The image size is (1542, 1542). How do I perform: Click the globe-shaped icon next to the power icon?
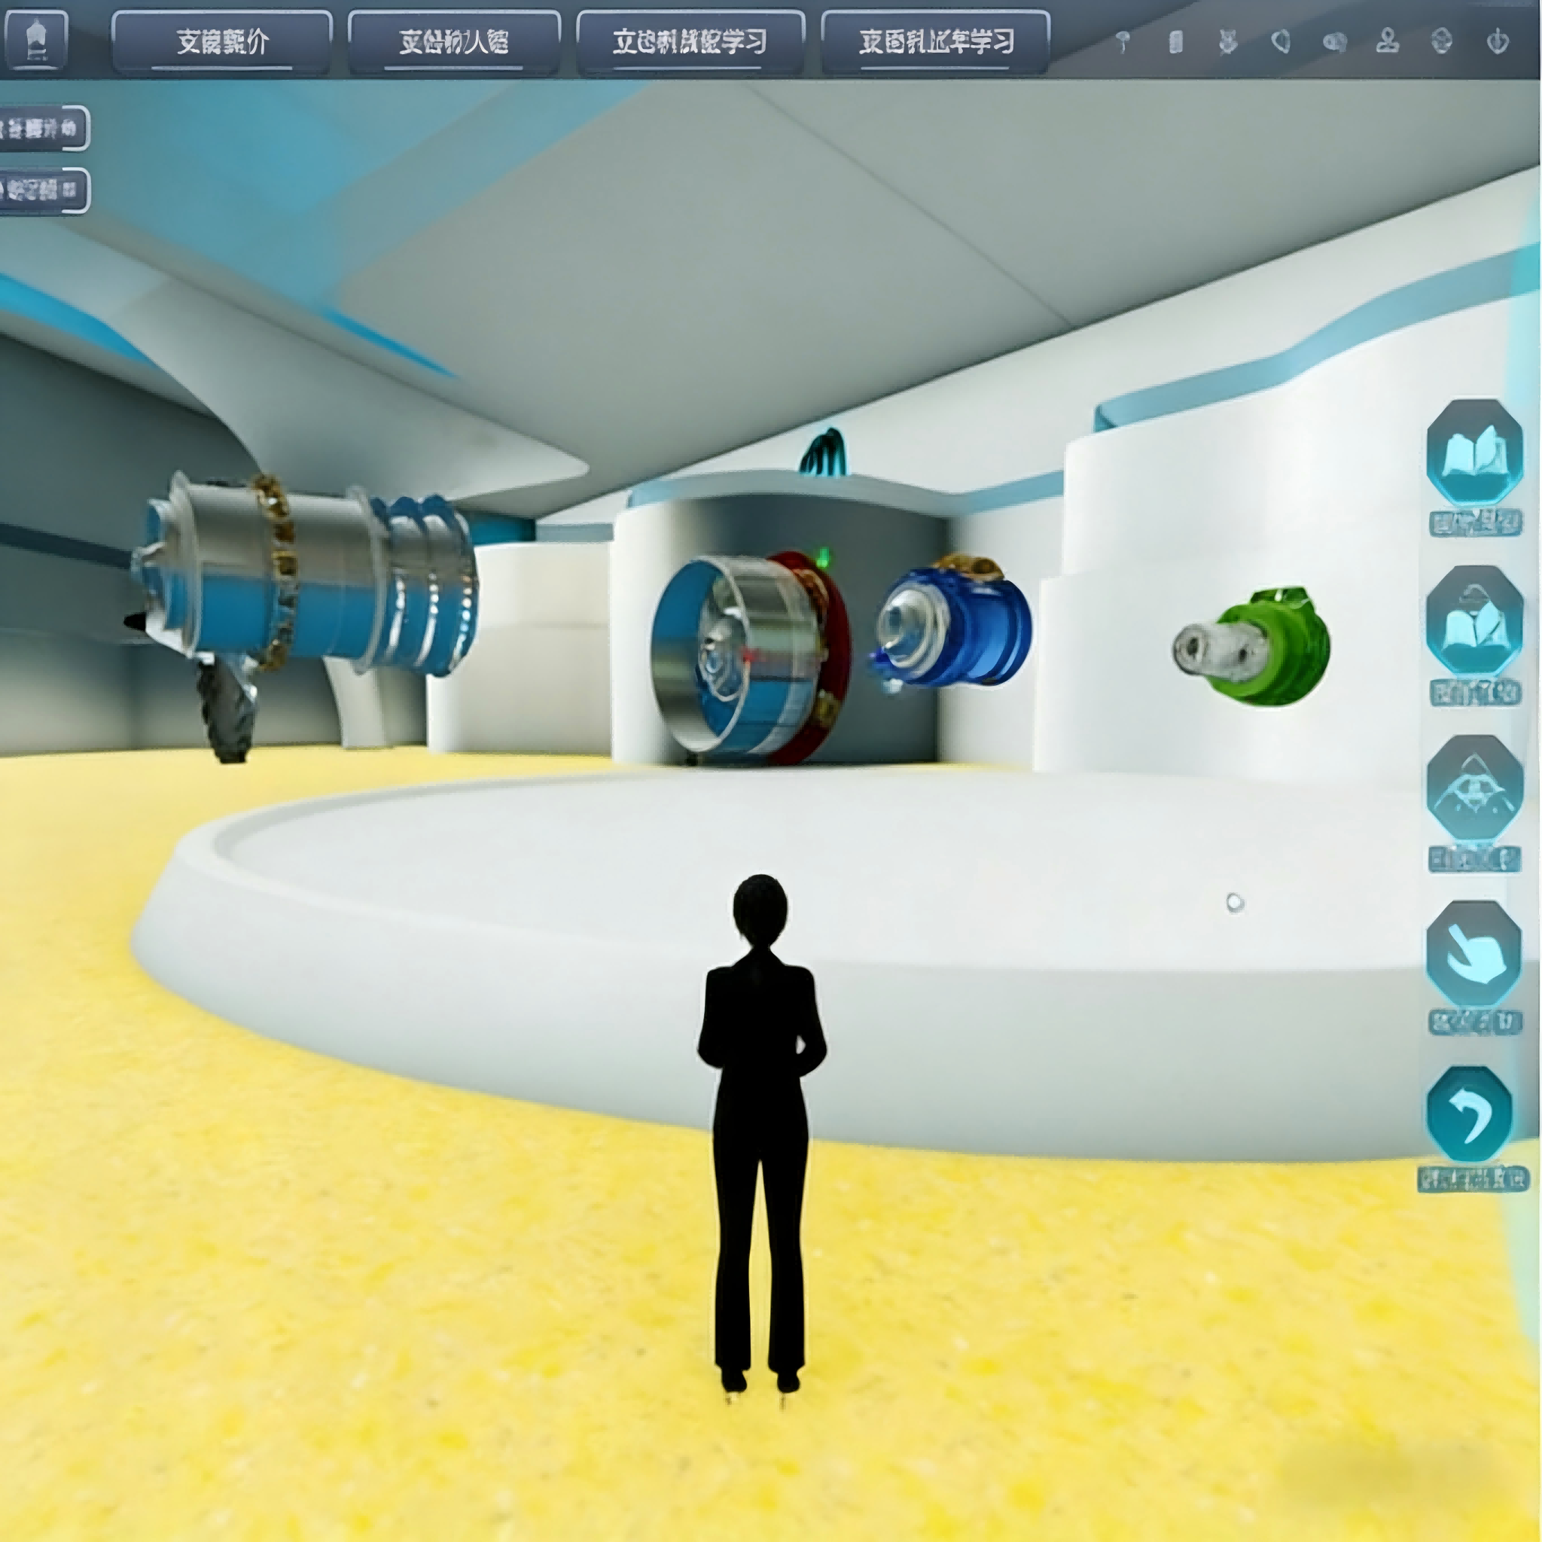coord(1441,41)
